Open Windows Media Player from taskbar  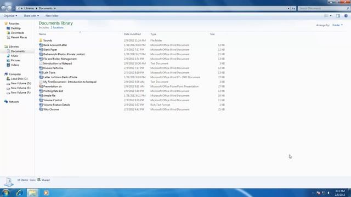[x=46, y=193]
